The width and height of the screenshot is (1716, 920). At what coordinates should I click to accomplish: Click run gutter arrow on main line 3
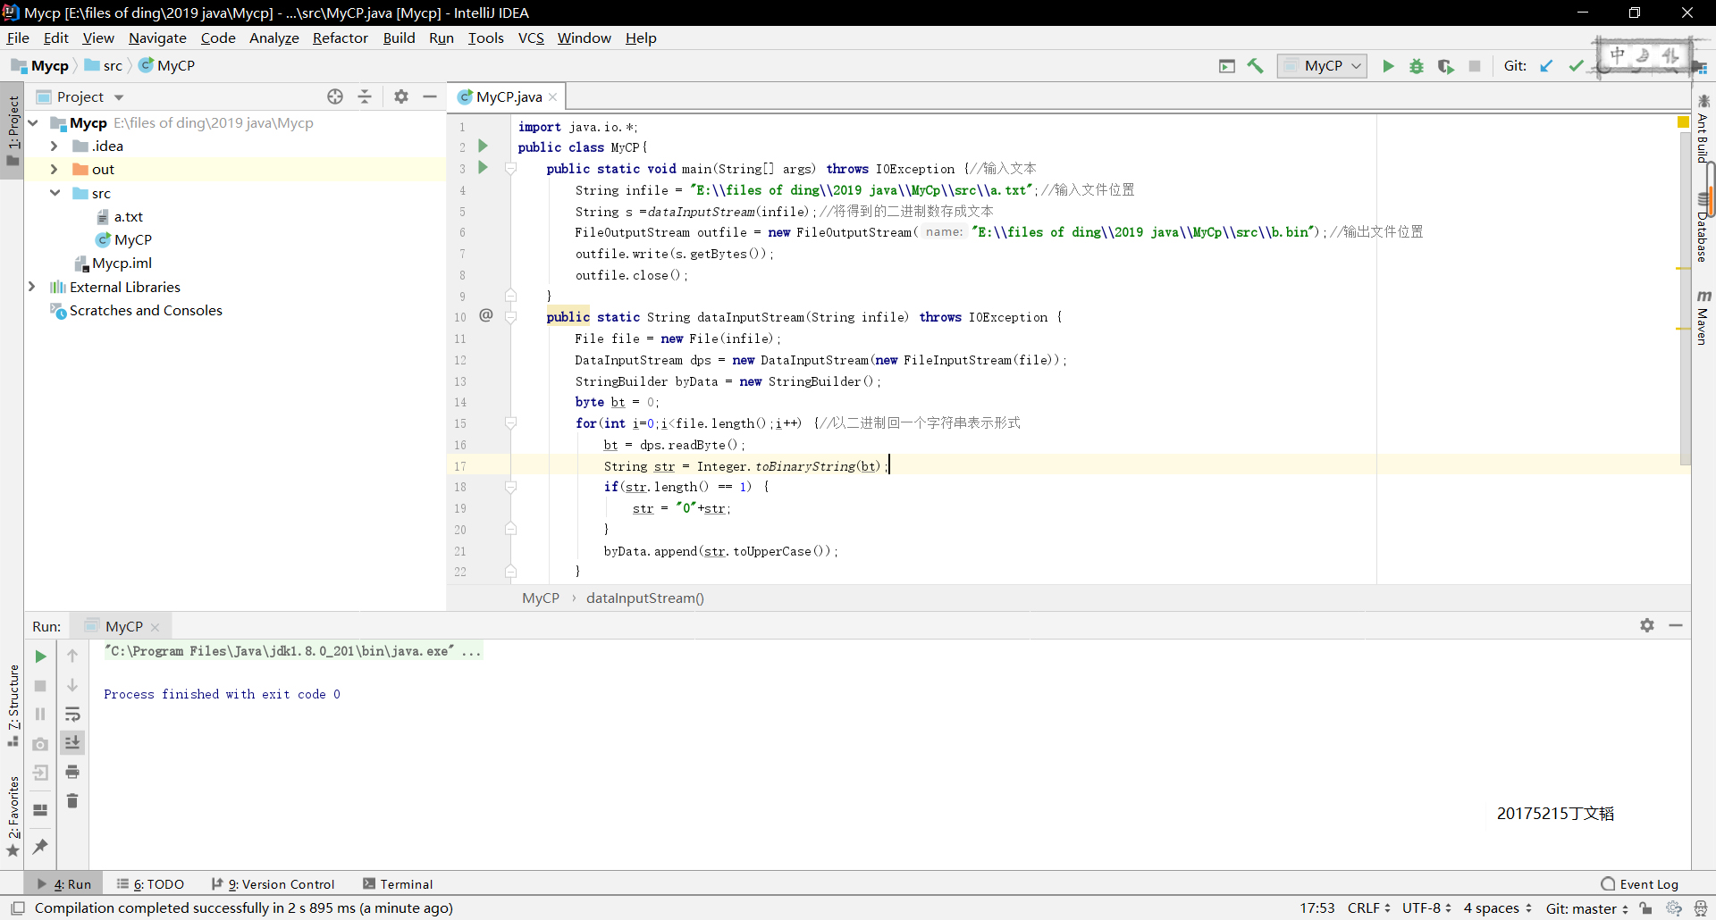point(484,167)
